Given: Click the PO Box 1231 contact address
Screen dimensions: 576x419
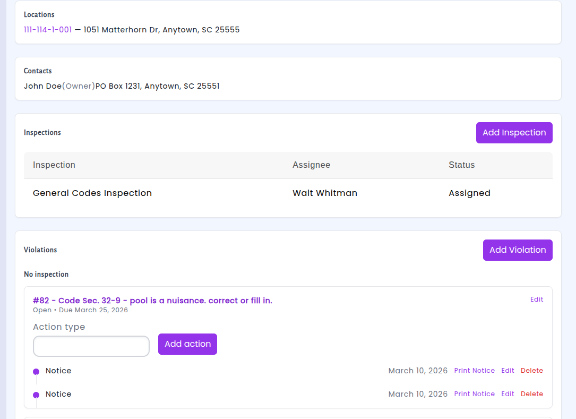Looking at the screenshot, I should point(158,86).
